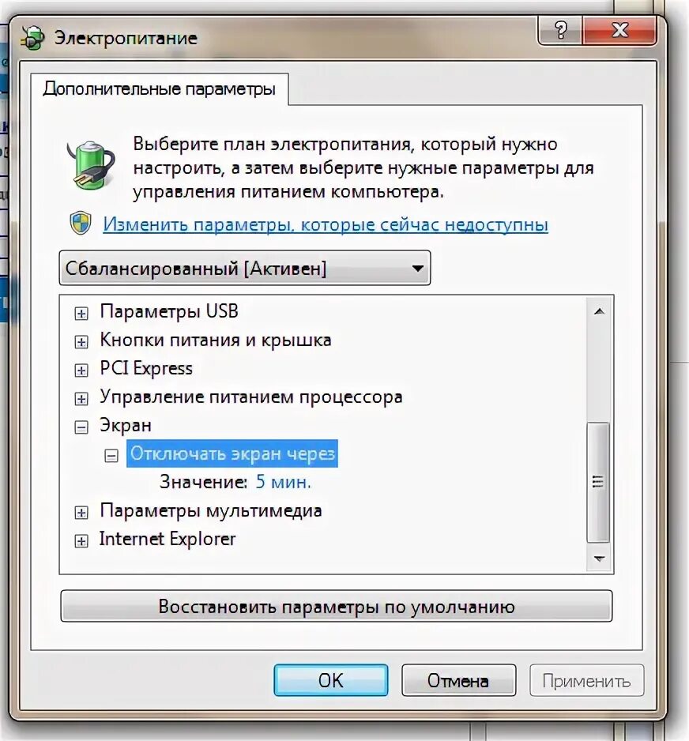689x741 pixels.
Task: Expand the PCI Express node
Action: tap(81, 370)
